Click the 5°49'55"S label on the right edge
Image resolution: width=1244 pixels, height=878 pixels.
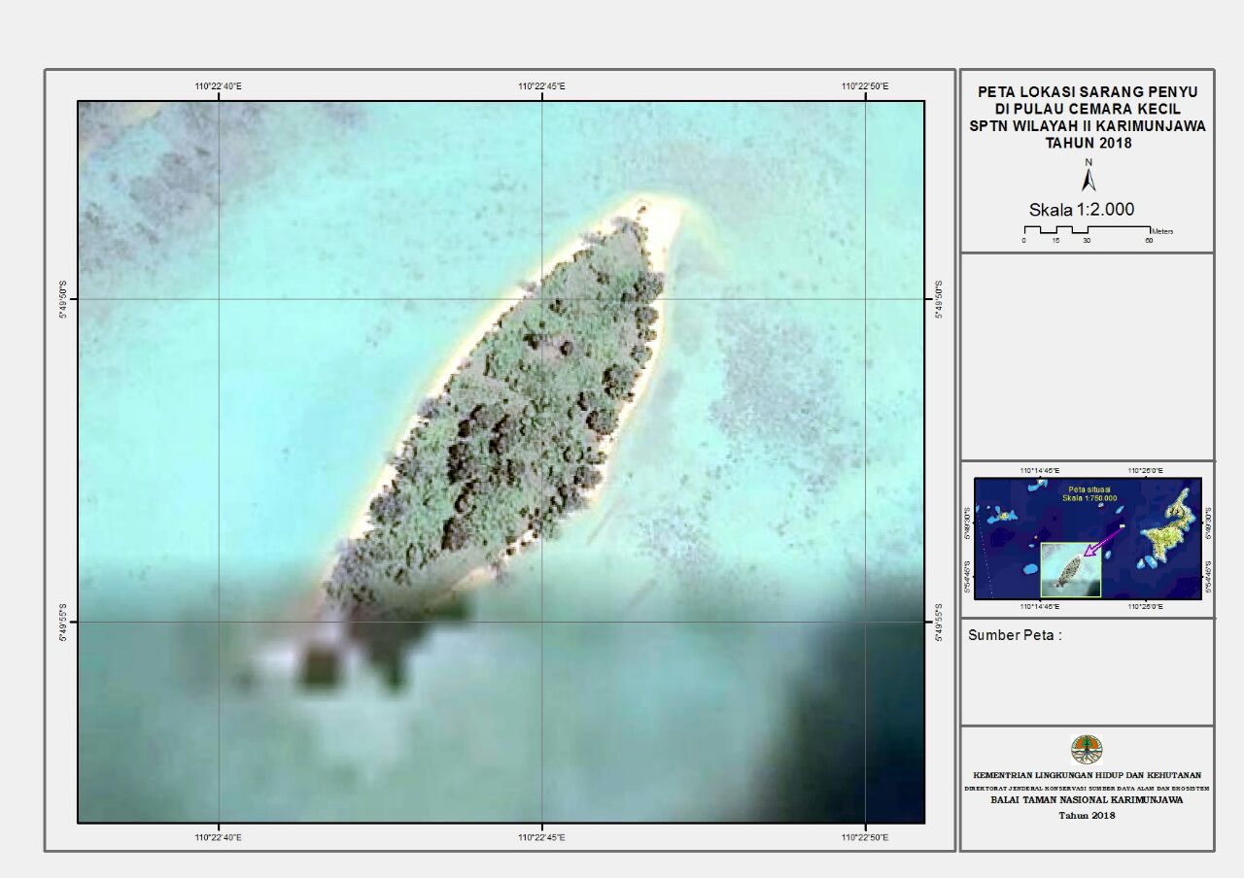(x=938, y=622)
